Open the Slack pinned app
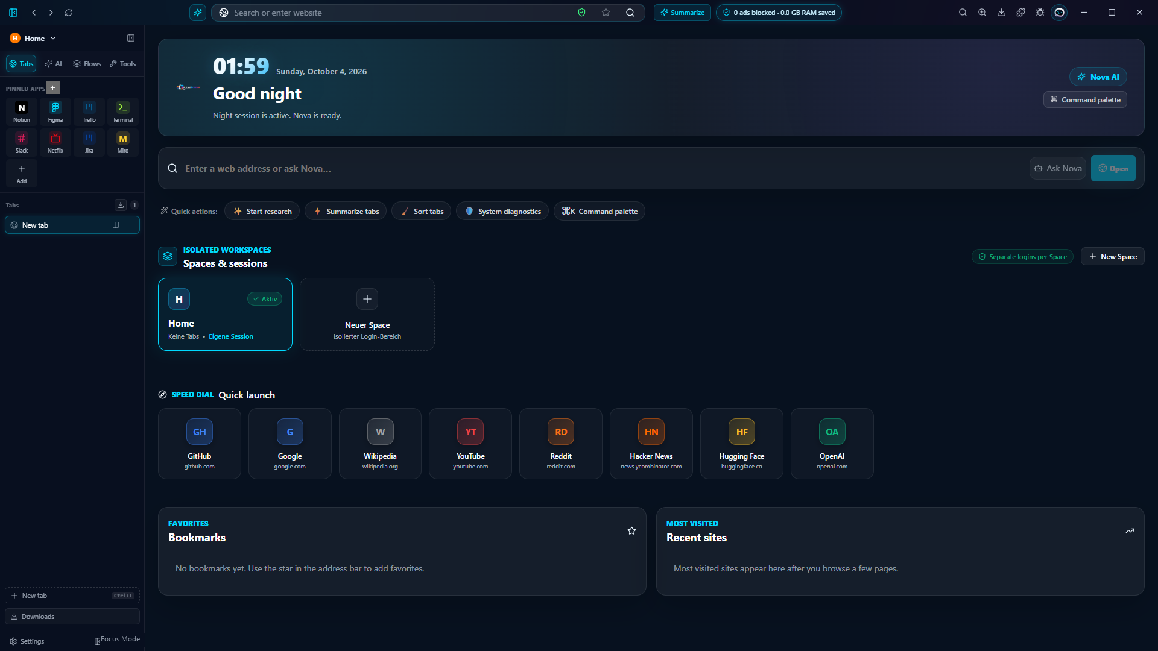The image size is (1158, 651). pyautogui.click(x=22, y=142)
